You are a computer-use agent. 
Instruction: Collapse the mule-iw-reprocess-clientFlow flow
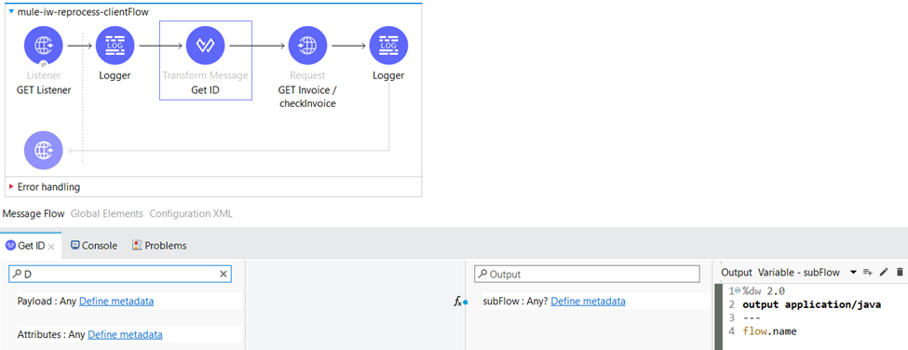click(x=11, y=11)
